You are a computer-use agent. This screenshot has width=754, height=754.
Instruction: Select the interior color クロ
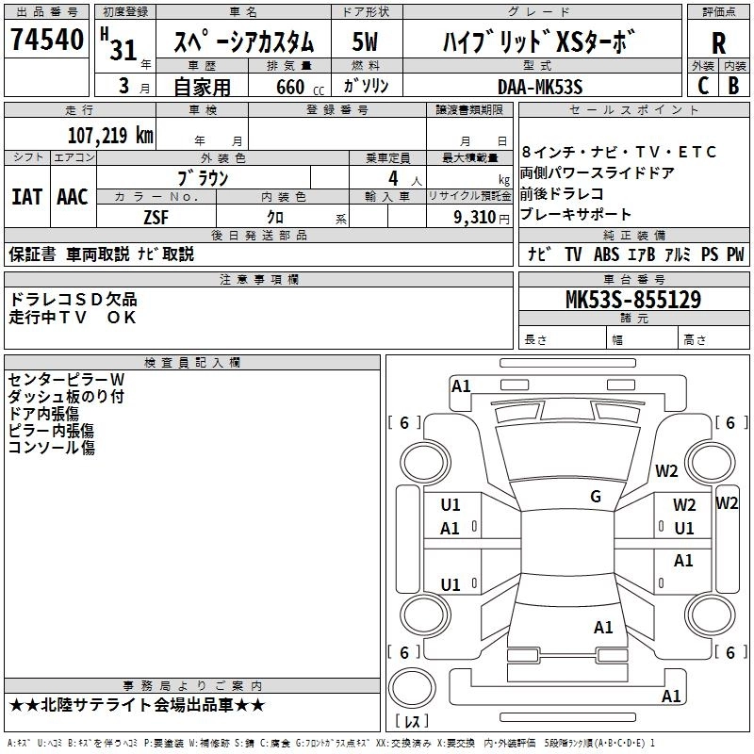coord(275,217)
